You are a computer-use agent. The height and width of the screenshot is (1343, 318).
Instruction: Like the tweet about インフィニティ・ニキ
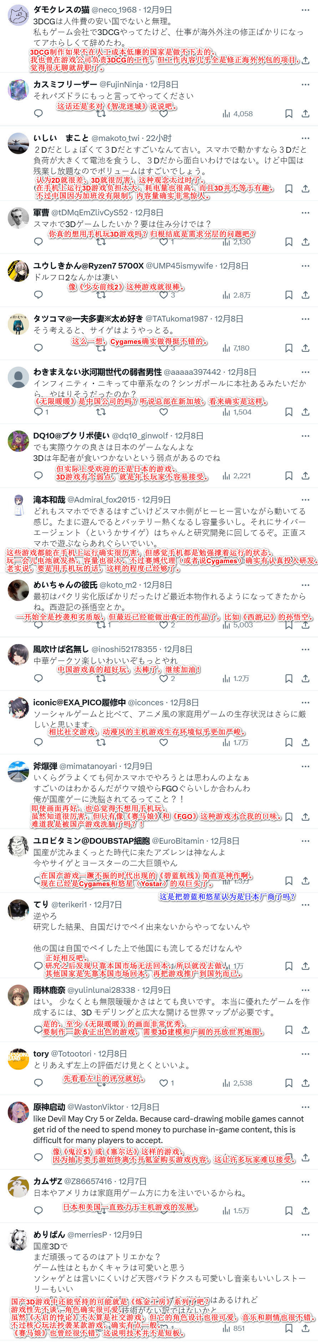(x=164, y=412)
